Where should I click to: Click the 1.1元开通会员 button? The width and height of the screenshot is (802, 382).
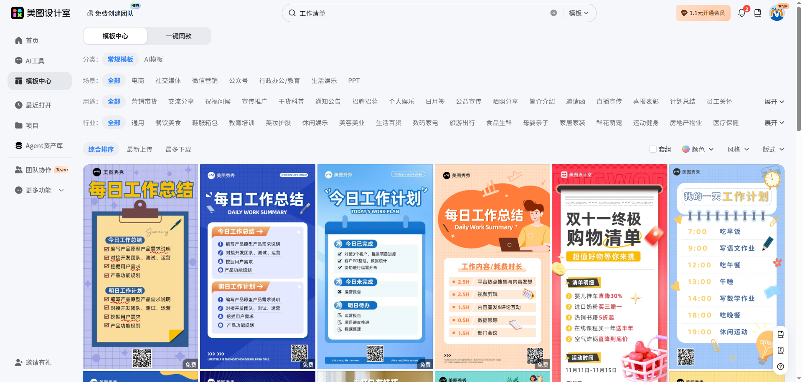tap(703, 13)
